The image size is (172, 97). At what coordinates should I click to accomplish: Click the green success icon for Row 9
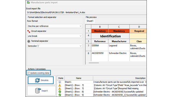60,95
